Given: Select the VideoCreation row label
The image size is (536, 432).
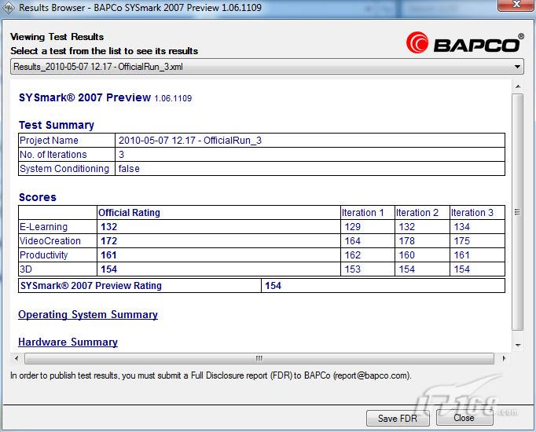Looking at the screenshot, I should pos(50,241).
